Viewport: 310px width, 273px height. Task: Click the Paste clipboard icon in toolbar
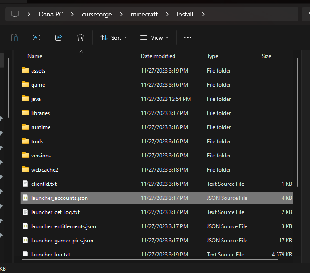point(15,37)
